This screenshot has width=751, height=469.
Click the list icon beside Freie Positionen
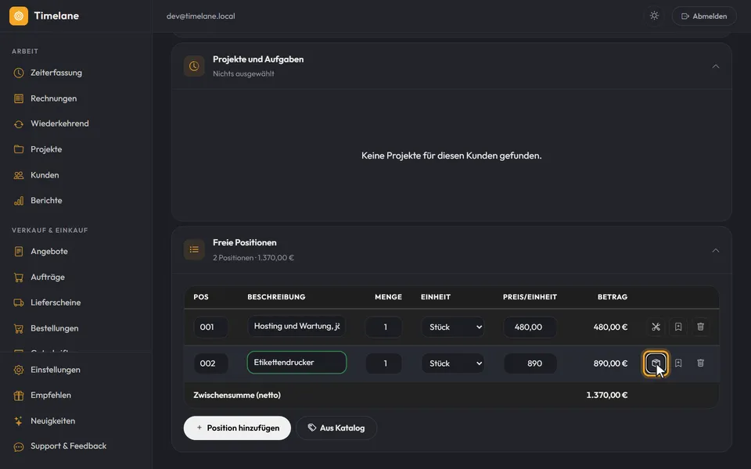(194, 249)
